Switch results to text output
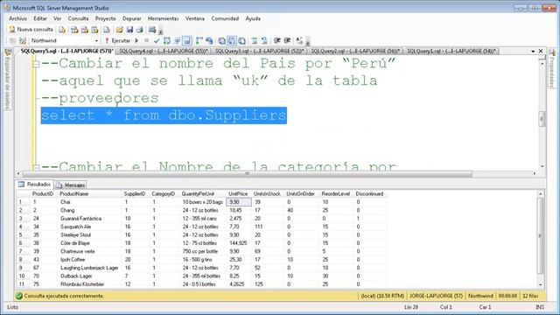 coord(221,41)
